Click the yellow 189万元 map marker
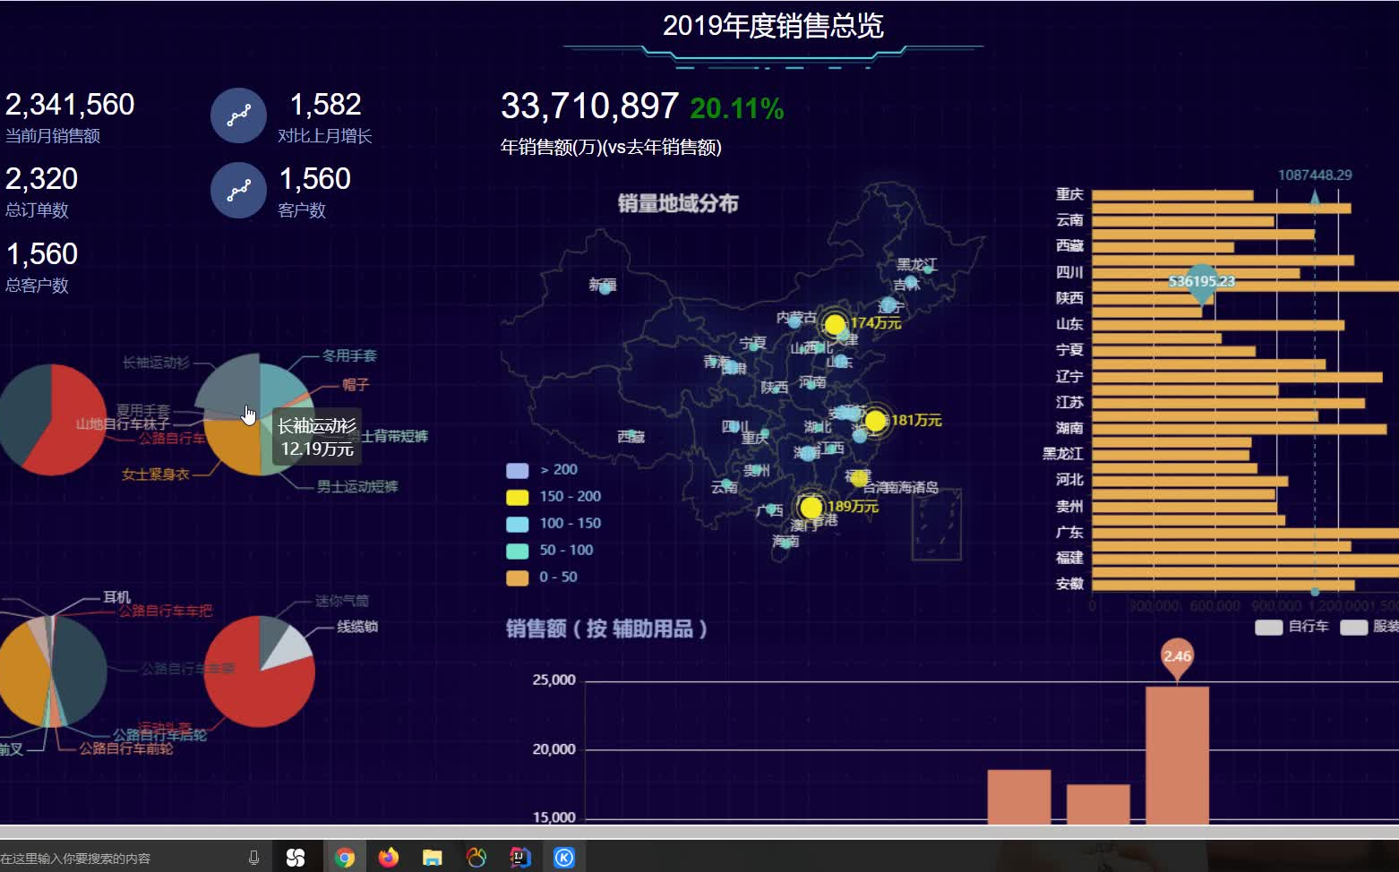 pos(811,508)
